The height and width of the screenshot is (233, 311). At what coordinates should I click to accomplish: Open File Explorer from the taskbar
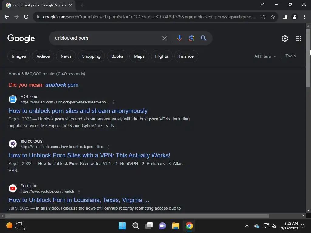tap(176, 226)
